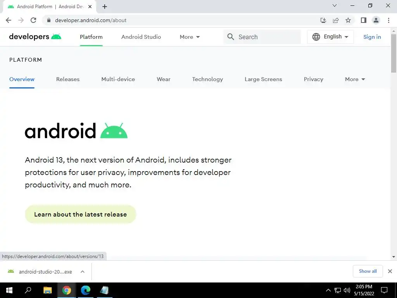
Task: Expand the More dropdown in Platform tabs
Action: 355,79
